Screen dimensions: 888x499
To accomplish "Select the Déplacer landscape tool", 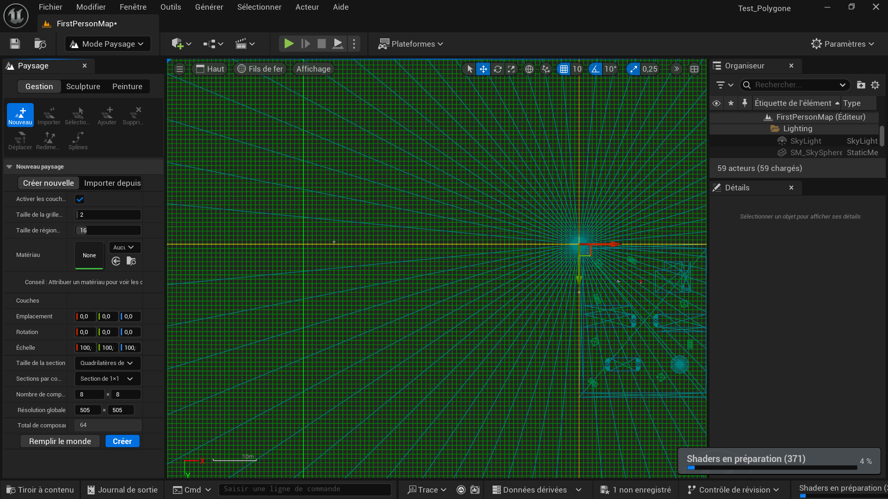I will tap(20, 140).
